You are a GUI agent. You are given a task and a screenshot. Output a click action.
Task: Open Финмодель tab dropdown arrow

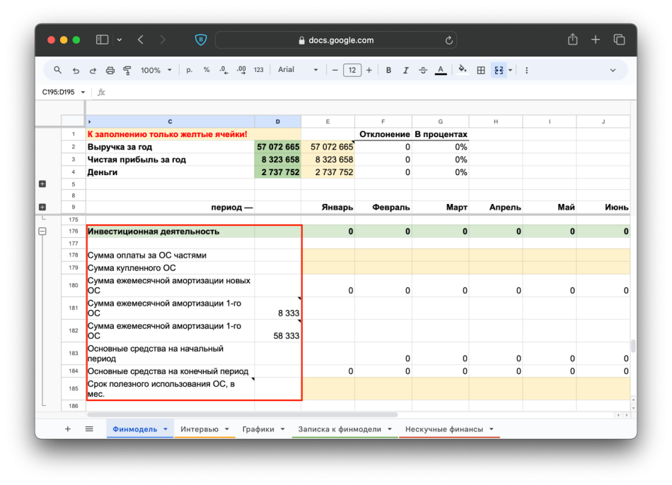[x=166, y=429]
